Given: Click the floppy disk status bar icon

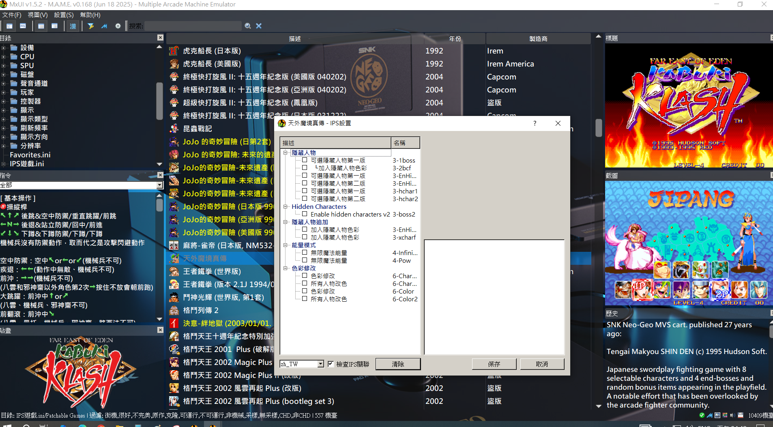Looking at the screenshot, I should pos(741,415).
